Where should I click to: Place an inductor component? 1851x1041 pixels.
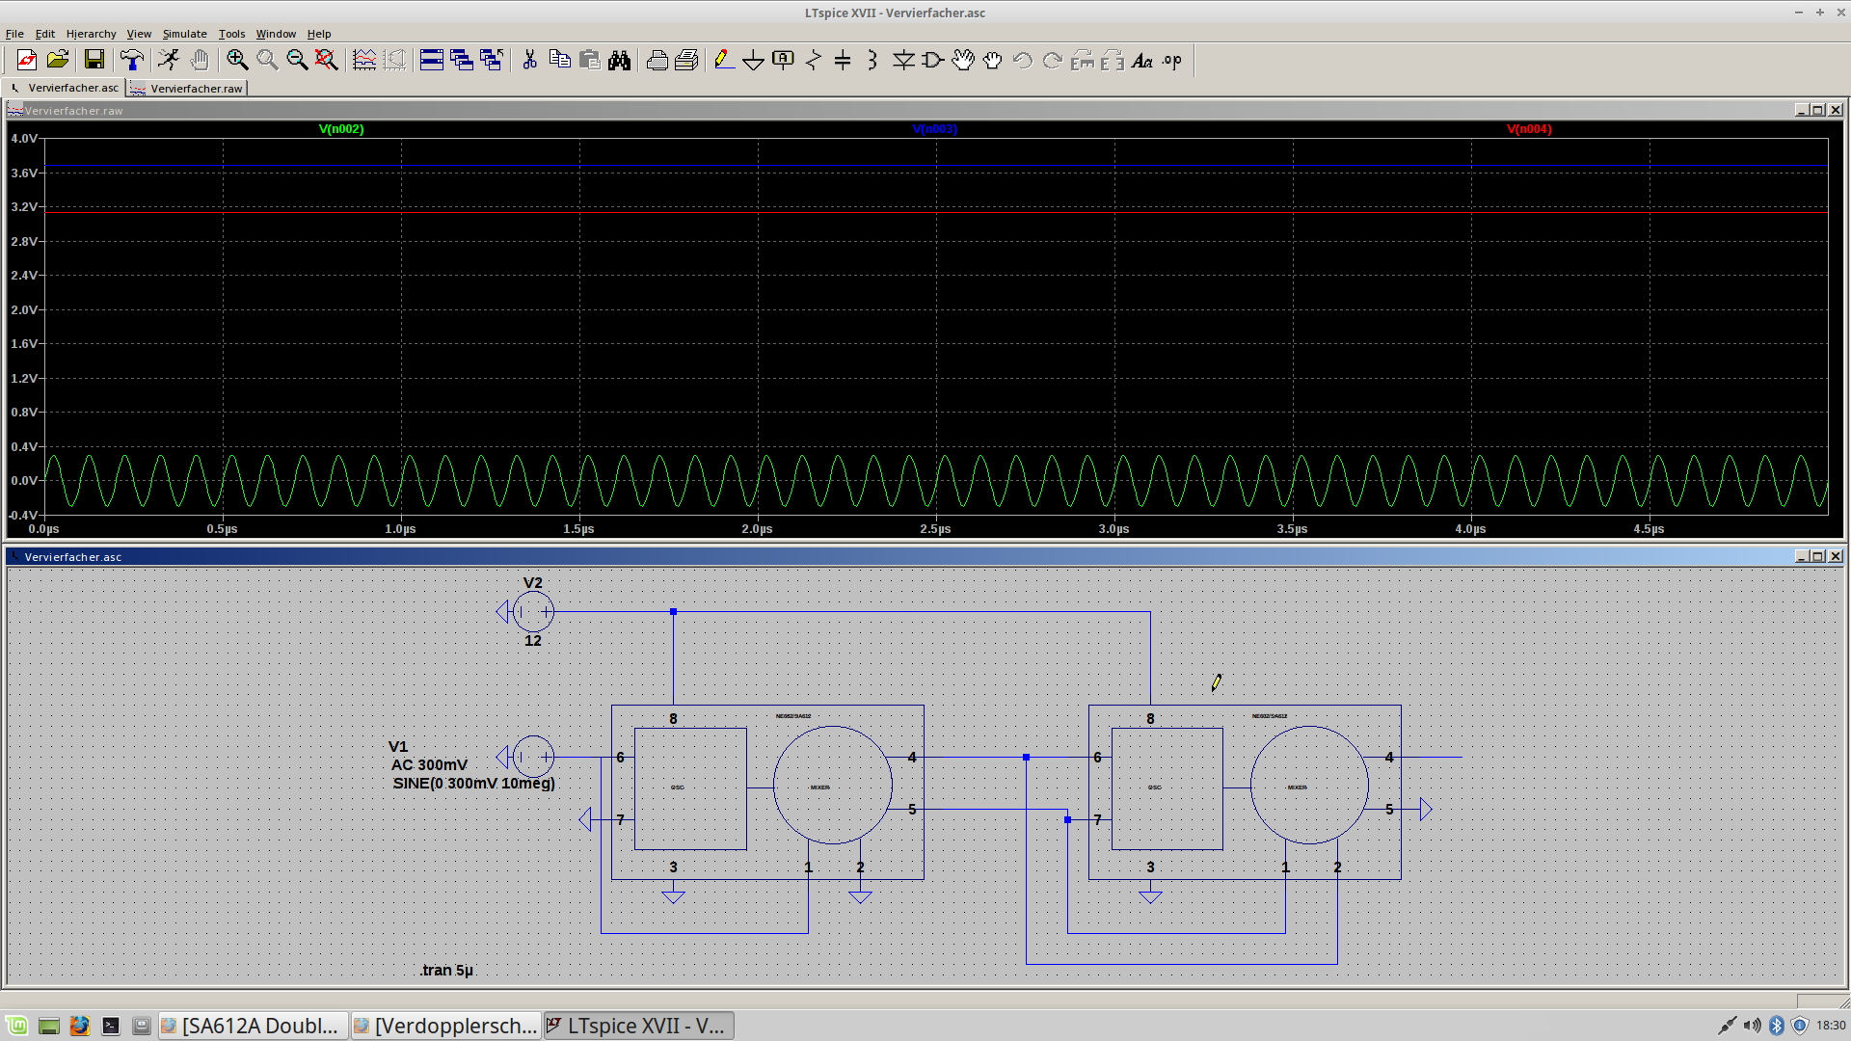tap(872, 60)
